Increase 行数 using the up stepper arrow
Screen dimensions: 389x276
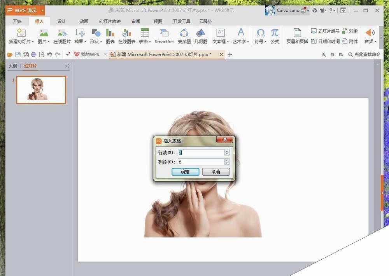pyautogui.click(x=227, y=151)
